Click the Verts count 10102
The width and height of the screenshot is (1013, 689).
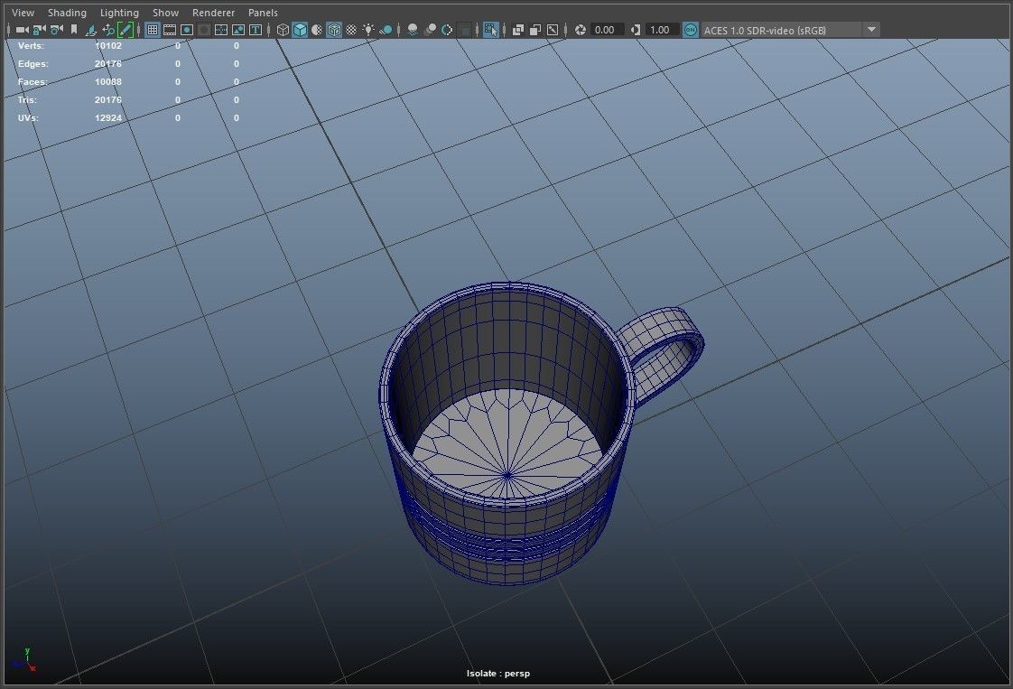(x=107, y=46)
